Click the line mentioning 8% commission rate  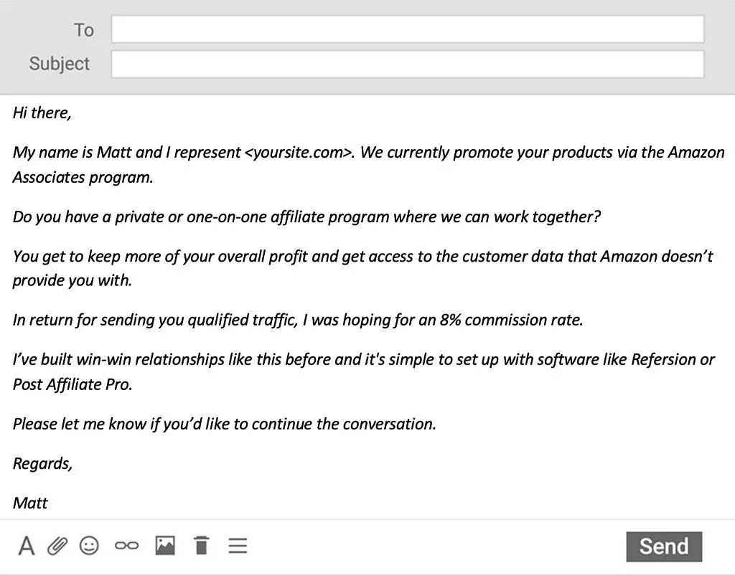(x=298, y=320)
